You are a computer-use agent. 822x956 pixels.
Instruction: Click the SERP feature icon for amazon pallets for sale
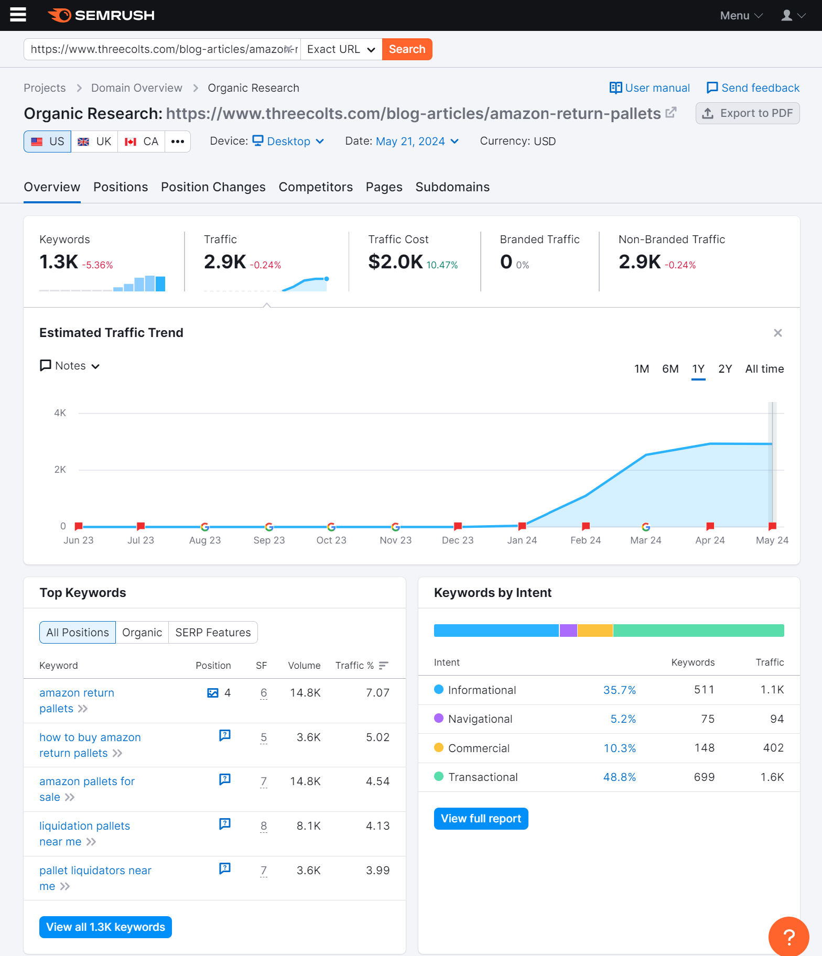[225, 779]
